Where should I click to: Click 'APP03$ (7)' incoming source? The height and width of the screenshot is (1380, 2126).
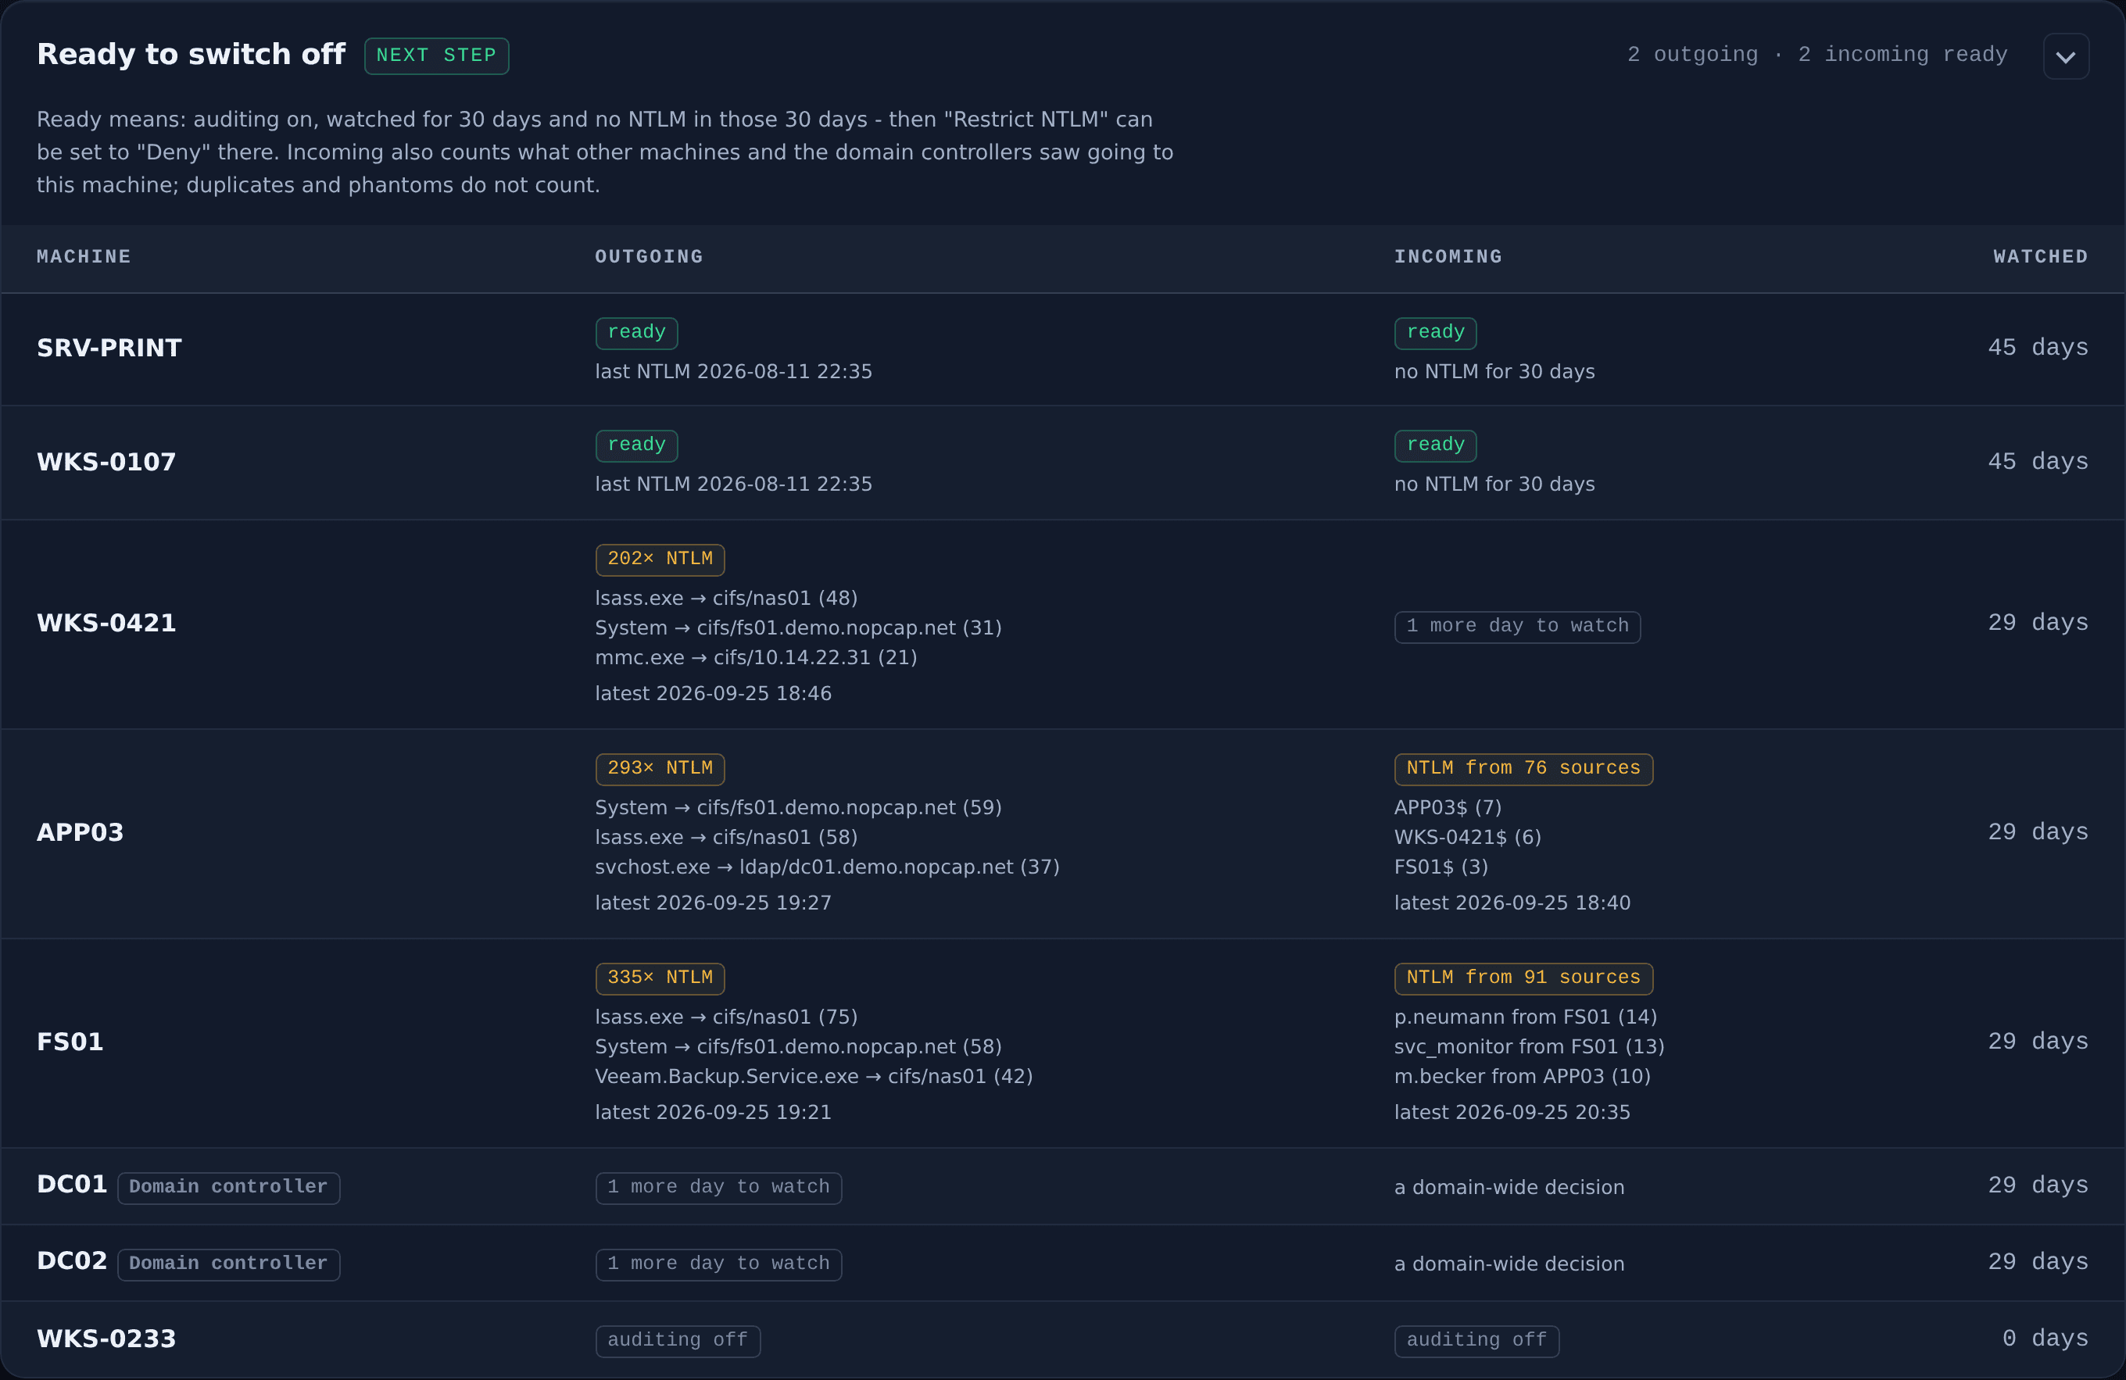point(1448,808)
